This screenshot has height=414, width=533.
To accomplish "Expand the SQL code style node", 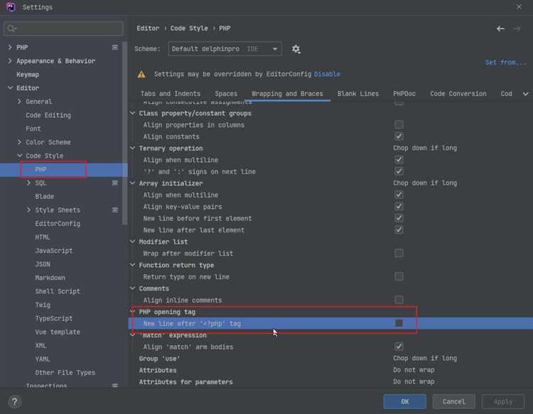I will [x=28, y=183].
